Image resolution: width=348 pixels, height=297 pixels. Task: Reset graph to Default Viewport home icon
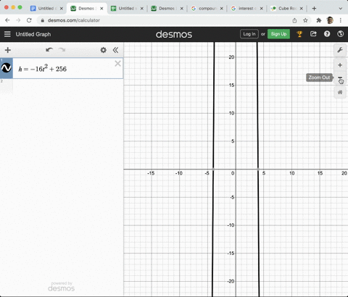pos(340,92)
